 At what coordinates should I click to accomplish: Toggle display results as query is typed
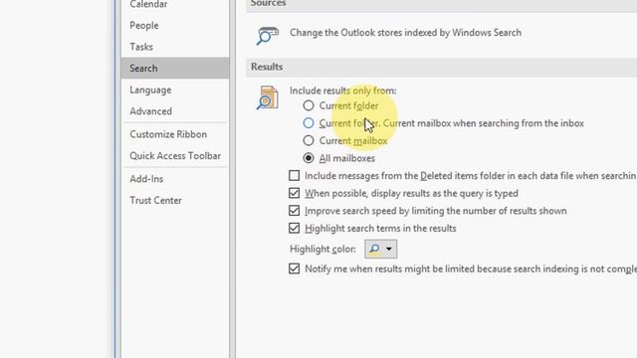295,193
